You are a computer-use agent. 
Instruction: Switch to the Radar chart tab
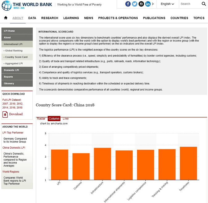41,119
